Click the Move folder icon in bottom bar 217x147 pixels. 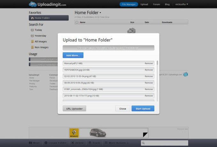tap(30, 143)
